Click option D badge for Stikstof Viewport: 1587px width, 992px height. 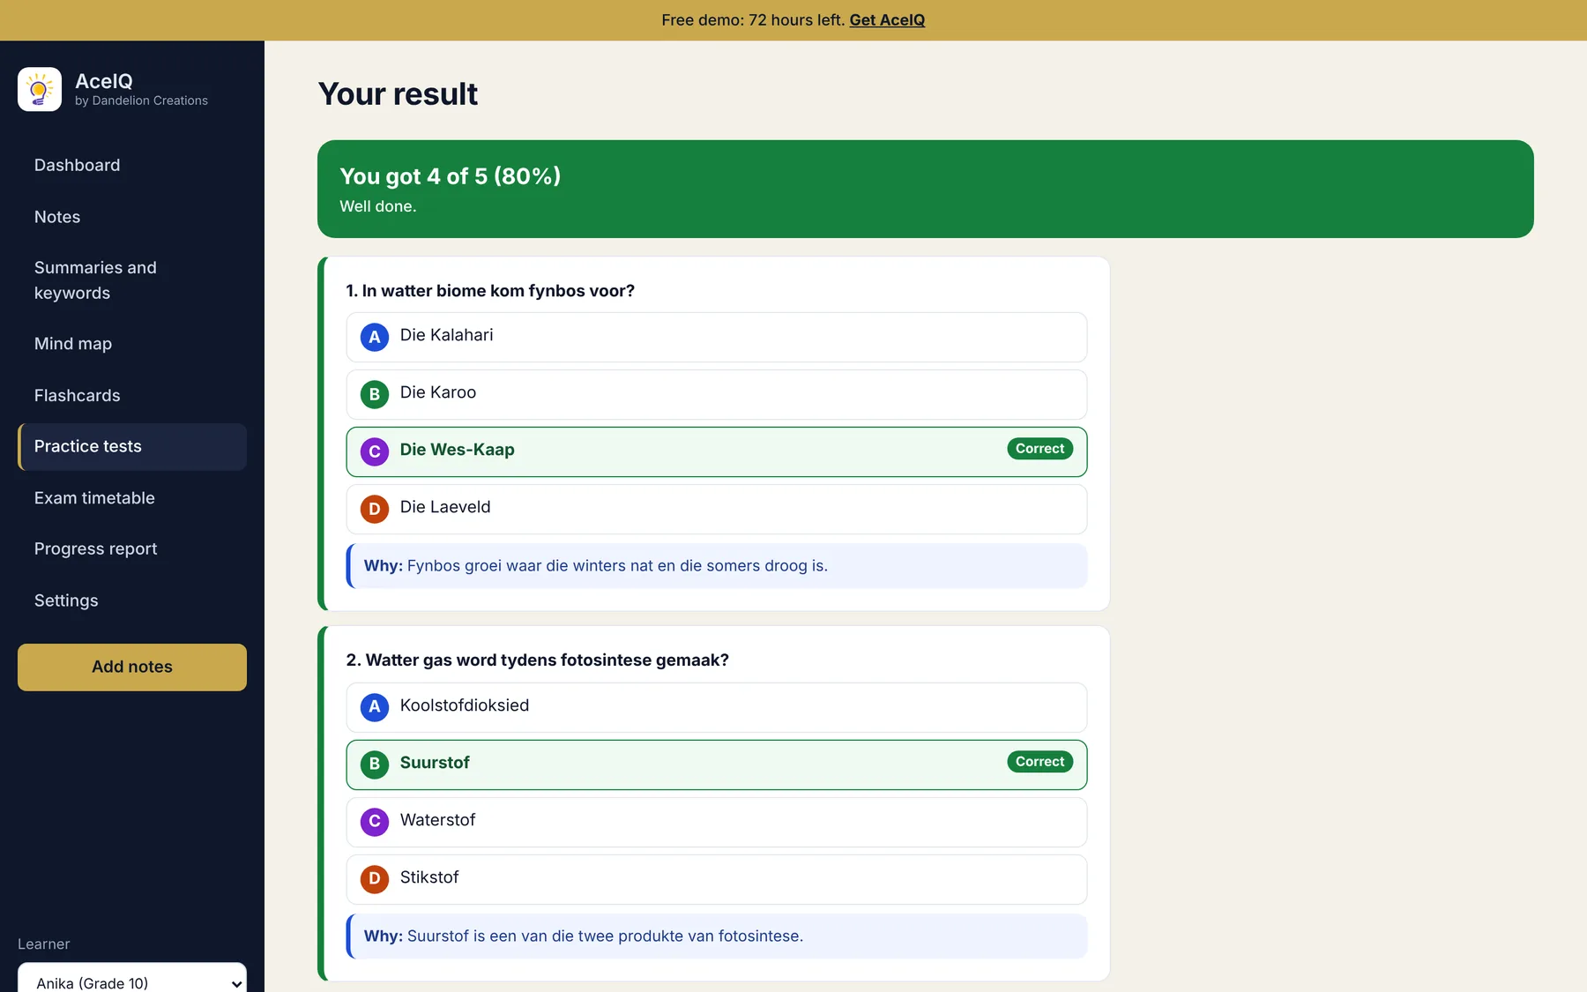pos(375,879)
